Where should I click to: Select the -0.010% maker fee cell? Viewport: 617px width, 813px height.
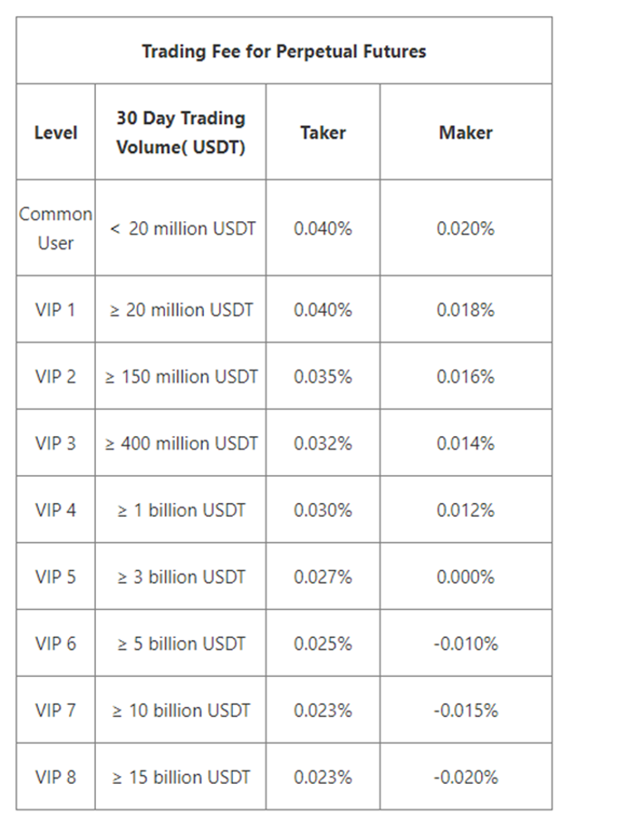point(466,644)
